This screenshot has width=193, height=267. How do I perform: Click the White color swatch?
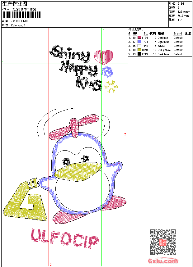tap(139, 46)
